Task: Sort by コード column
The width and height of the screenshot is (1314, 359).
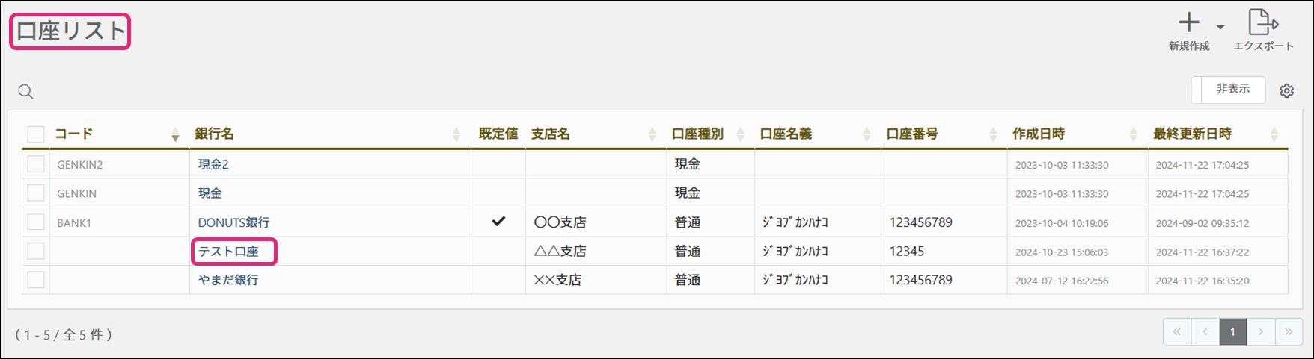Action: (x=74, y=134)
